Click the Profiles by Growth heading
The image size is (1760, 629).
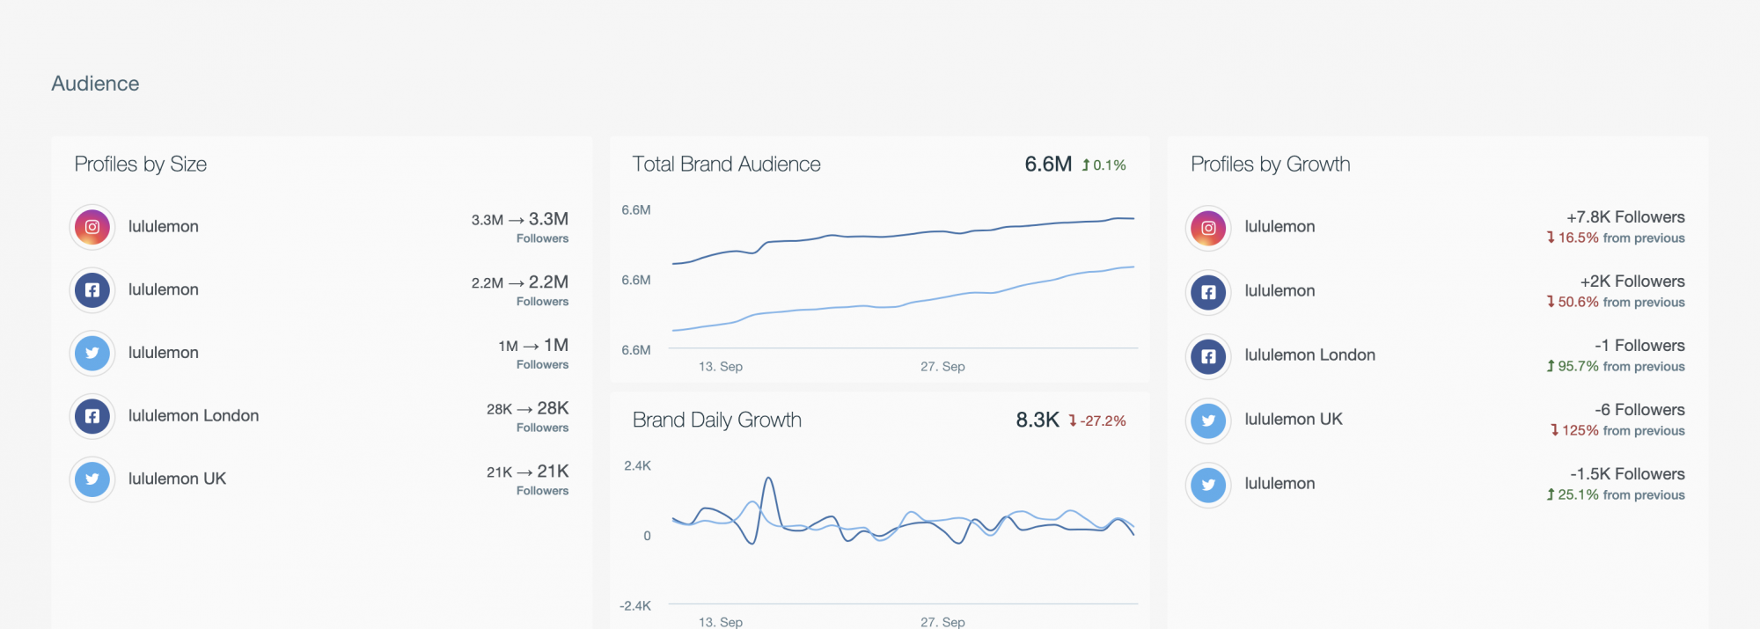tap(1270, 165)
